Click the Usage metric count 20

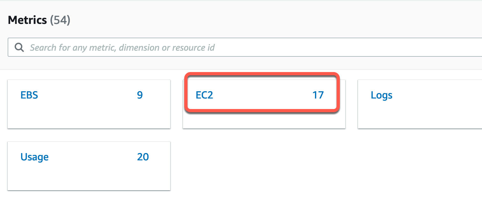tap(143, 157)
